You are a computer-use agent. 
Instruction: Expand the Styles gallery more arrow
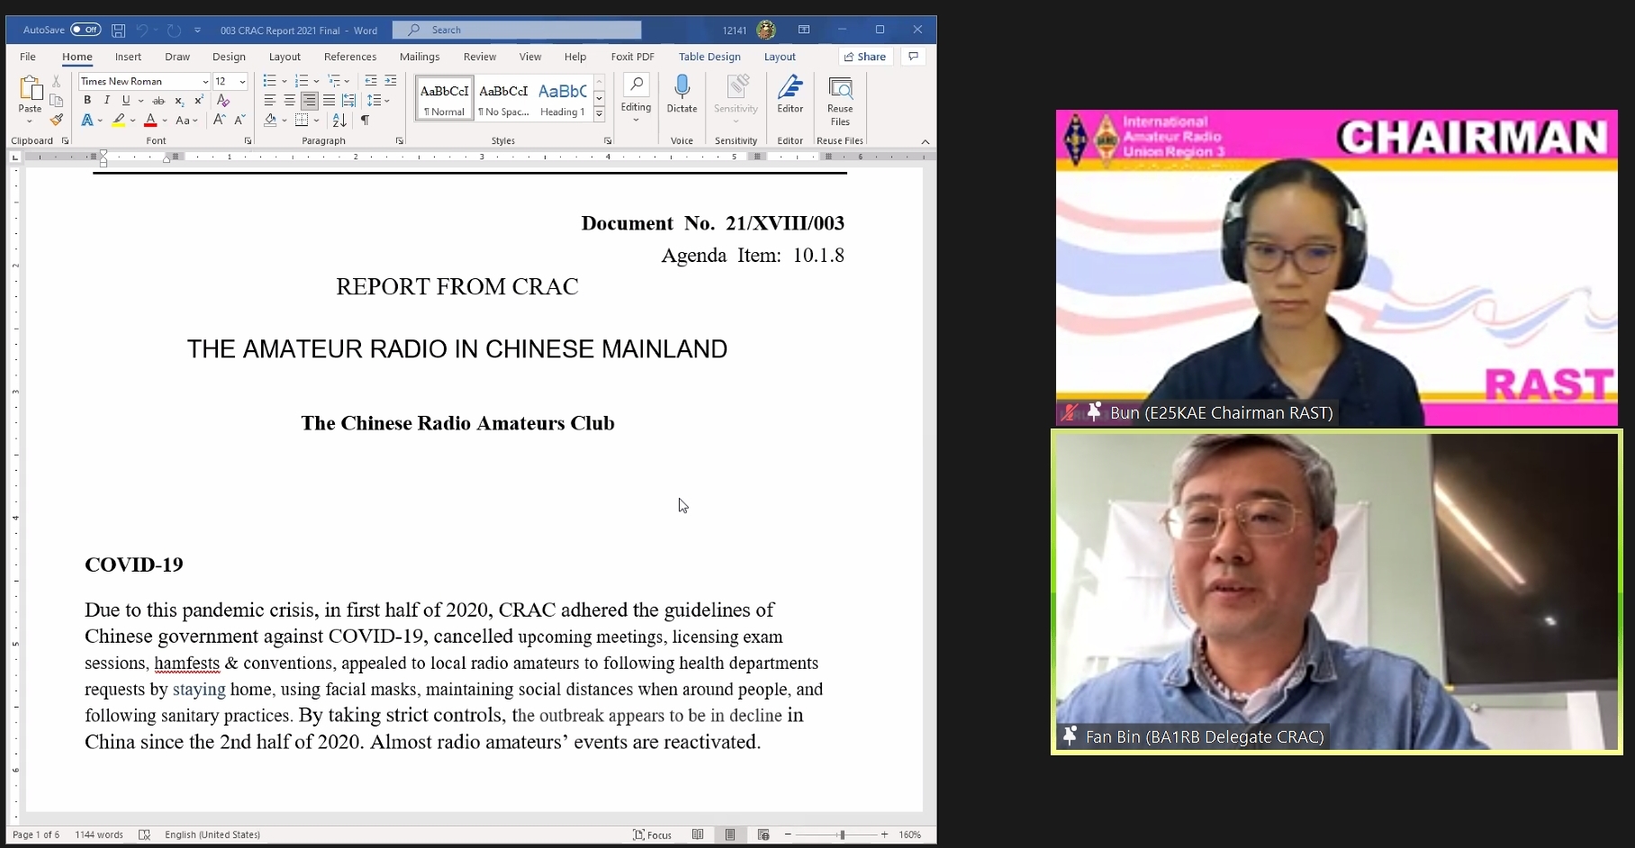coord(600,114)
